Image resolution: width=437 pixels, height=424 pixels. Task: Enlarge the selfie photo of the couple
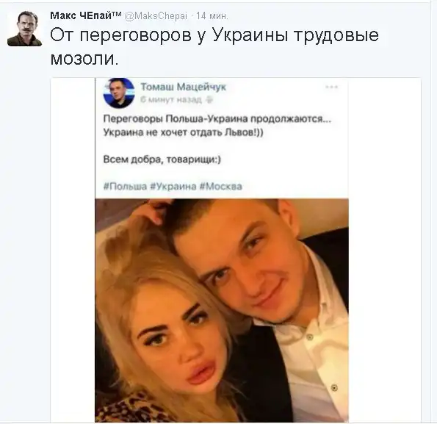point(222,310)
